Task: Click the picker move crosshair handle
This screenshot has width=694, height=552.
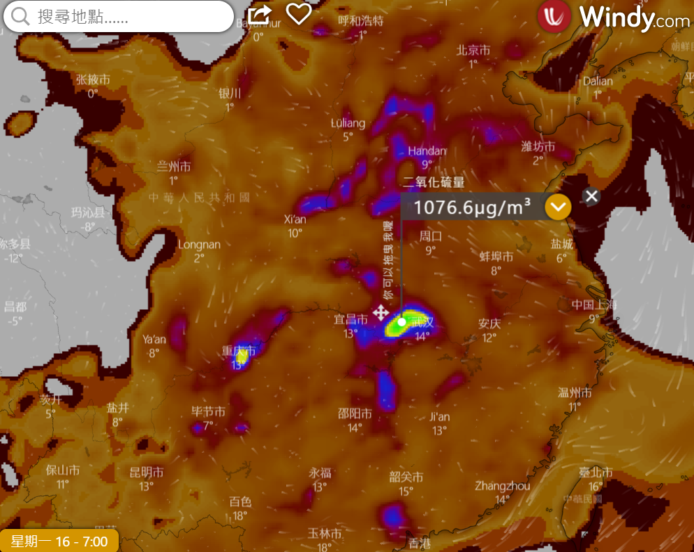Action: [x=381, y=312]
